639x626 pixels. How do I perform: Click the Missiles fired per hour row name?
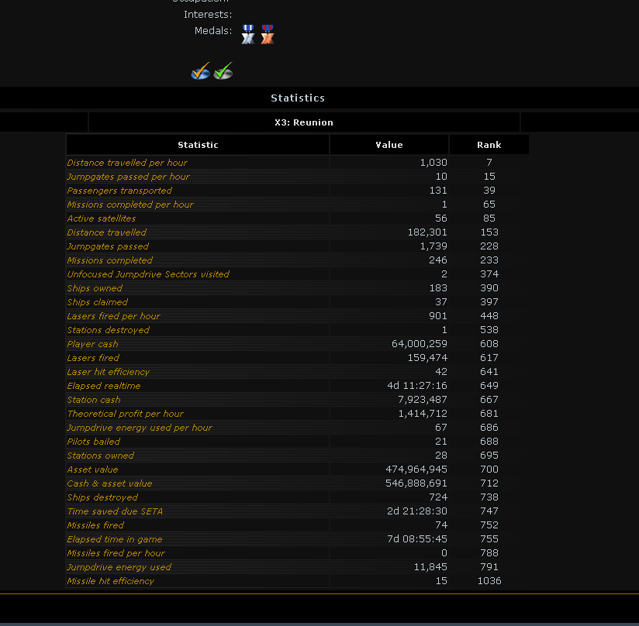click(x=116, y=553)
